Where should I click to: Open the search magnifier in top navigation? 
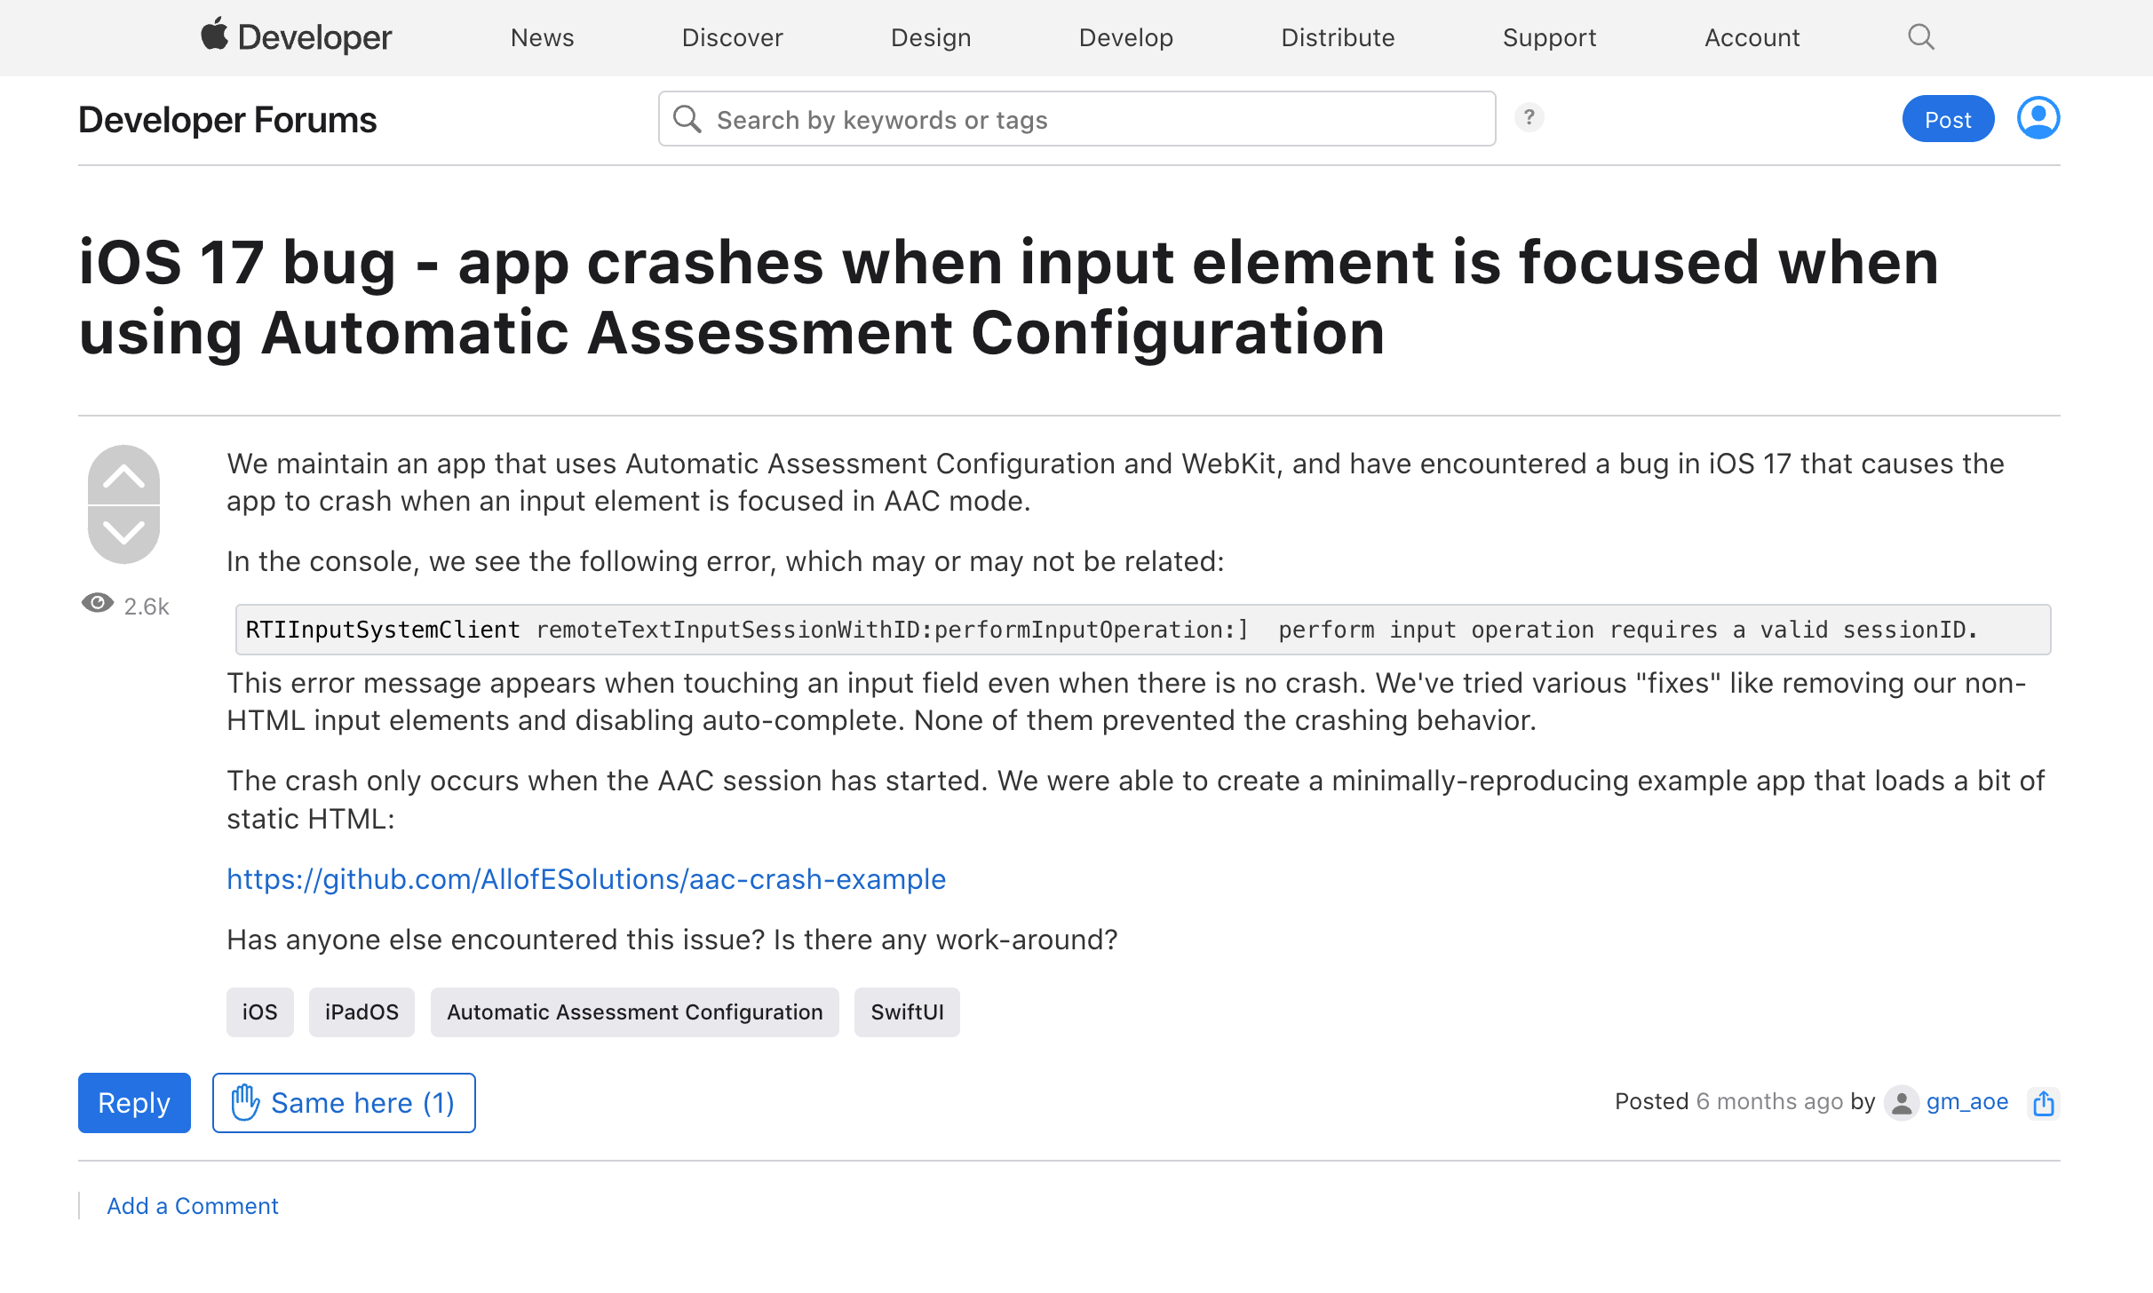[x=1920, y=37]
